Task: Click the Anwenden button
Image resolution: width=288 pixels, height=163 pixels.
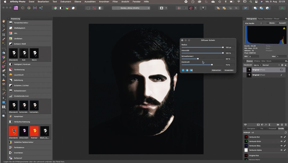Action: 229,70
